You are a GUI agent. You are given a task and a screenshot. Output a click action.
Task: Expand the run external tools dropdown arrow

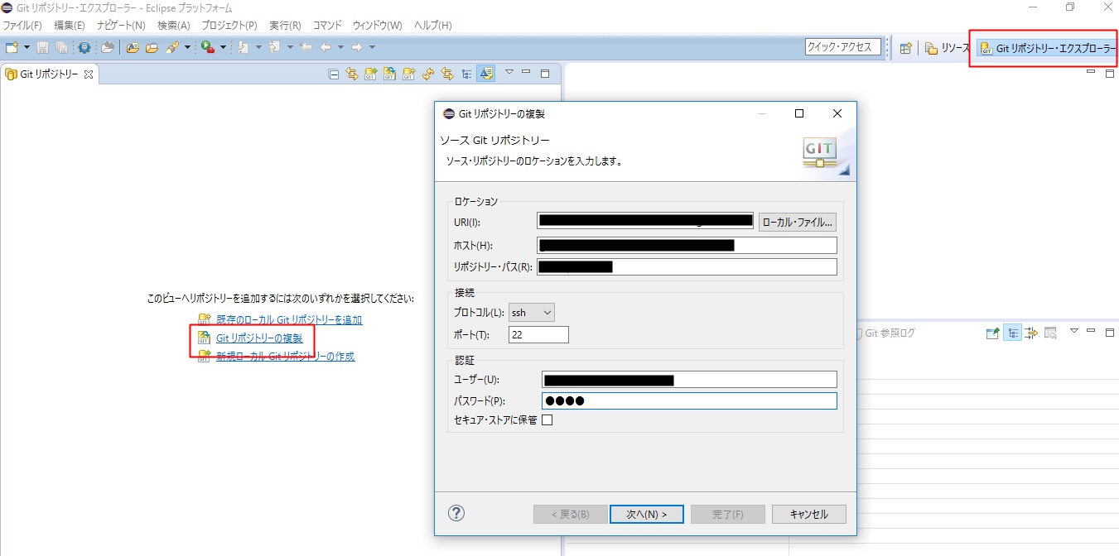coord(223,48)
